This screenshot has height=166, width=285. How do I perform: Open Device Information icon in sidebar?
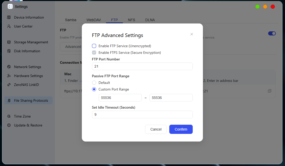[9, 17]
